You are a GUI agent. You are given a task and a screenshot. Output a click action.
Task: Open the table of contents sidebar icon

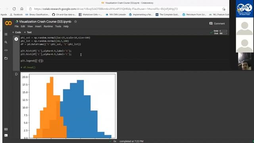6,34
